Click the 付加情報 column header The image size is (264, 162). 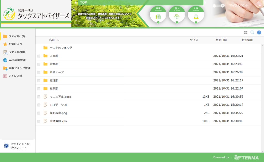pyautogui.click(x=247, y=40)
